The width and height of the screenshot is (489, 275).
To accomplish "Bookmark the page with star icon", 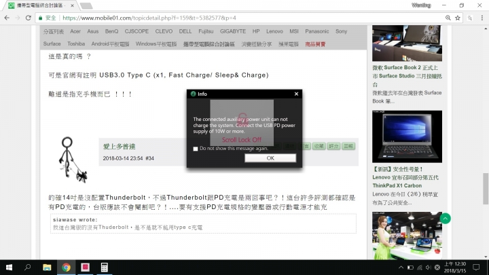I will 458,18.
